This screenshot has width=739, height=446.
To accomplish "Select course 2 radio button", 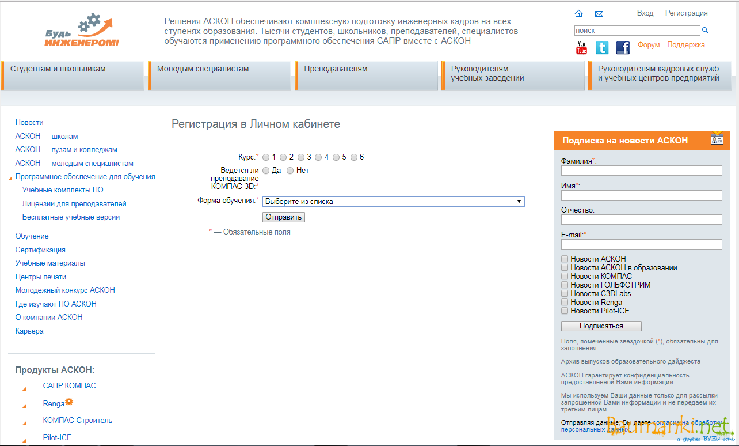I will pyautogui.click(x=283, y=157).
